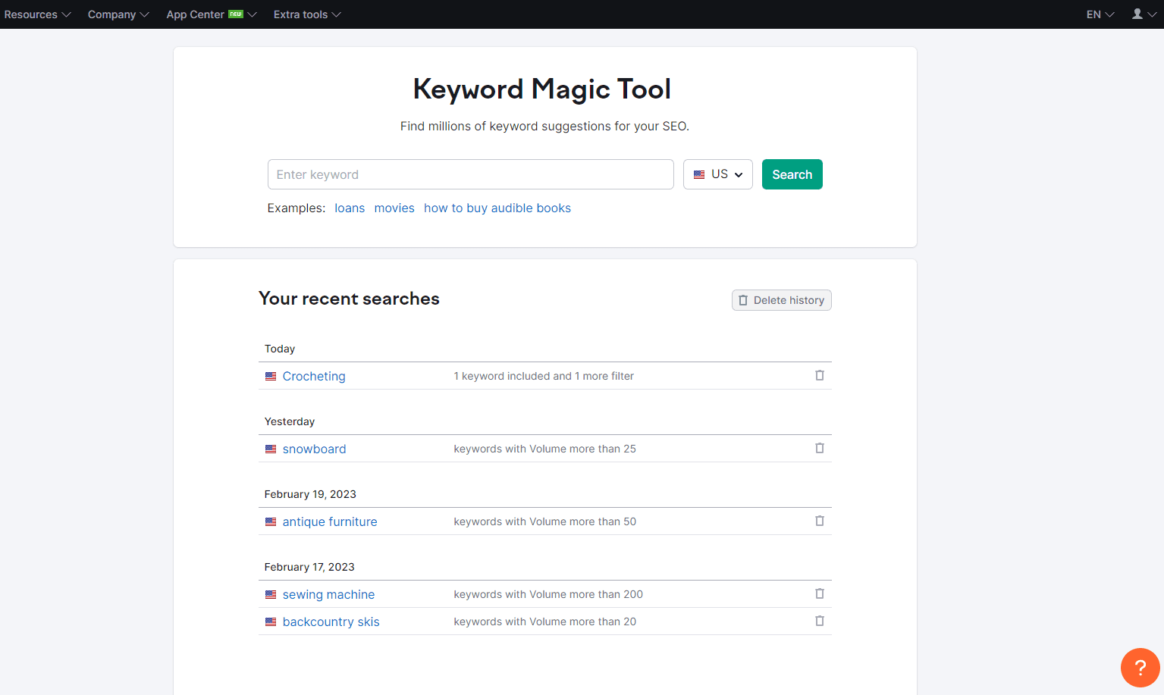The height and width of the screenshot is (695, 1164).
Task: Remove the snowboard recent search
Action: (820, 448)
